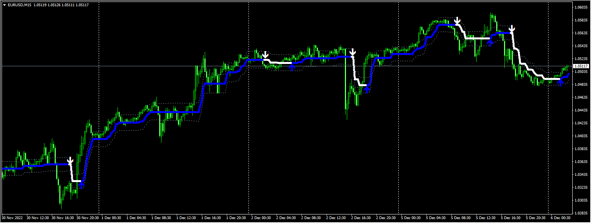Click the 2 Dec 16:30 time label
Viewport: 591px width, 223px height.
(x=361, y=218)
